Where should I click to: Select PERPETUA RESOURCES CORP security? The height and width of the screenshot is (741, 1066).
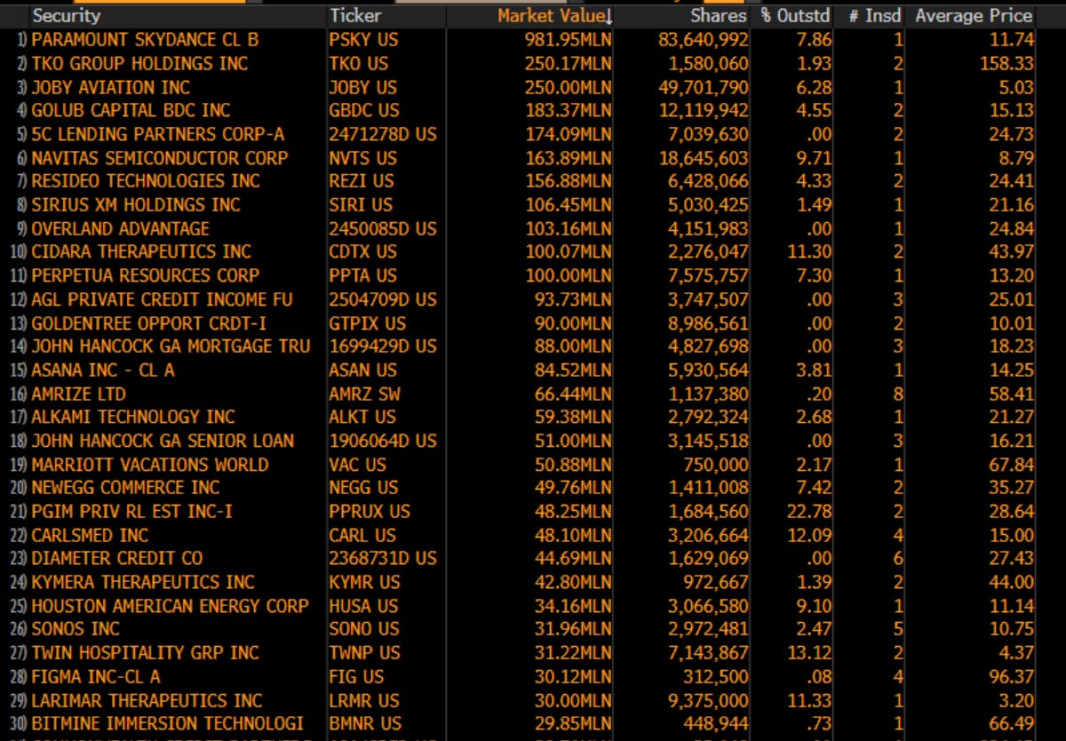click(x=146, y=275)
